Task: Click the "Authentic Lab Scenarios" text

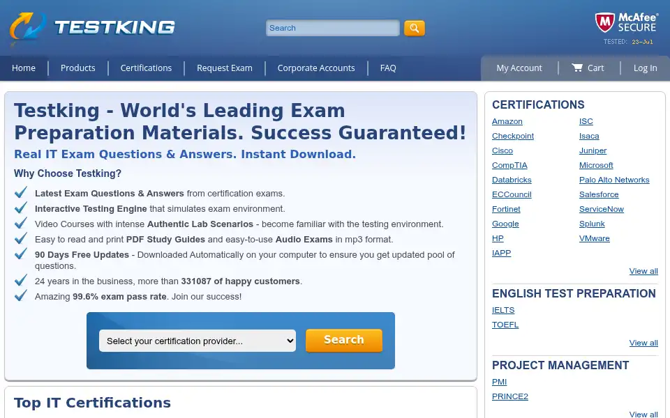Action: (x=200, y=224)
